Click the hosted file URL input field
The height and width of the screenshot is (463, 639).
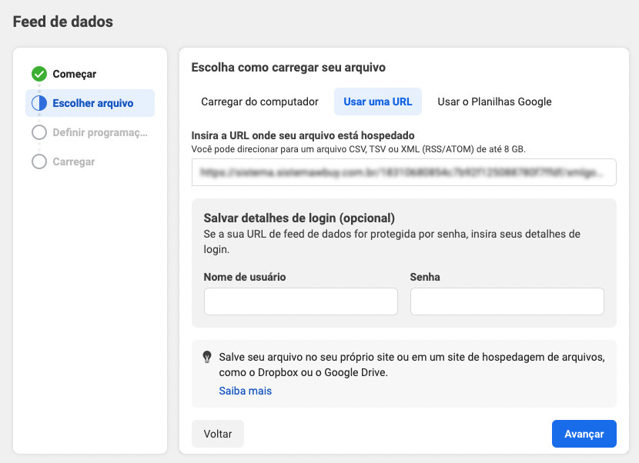point(403,172)
